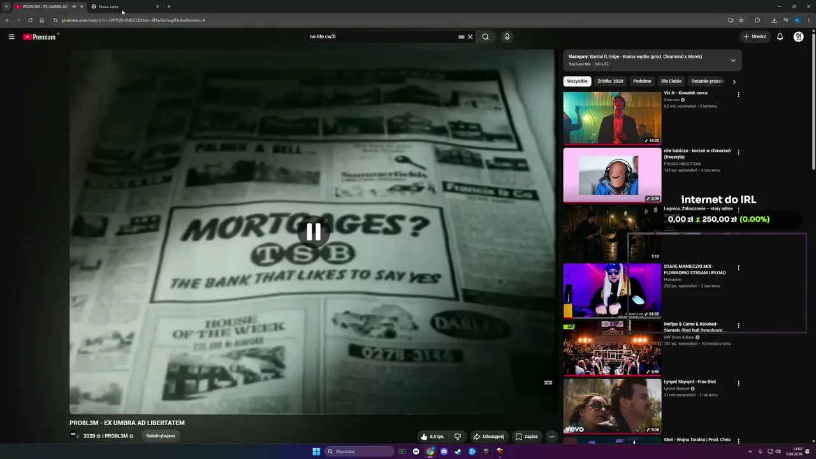Go to YouTube Premium home via logo
Screen dimensions: 816x459
[x=40, y=37]
